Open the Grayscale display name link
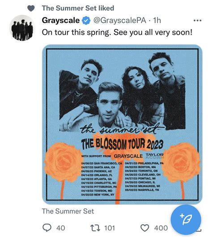The image size is (212, 238). coord(61,20)
